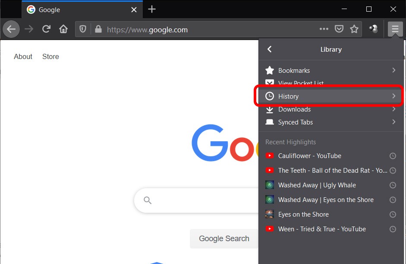Open the Bookmarks submenu
The height and width of the screenshot is (264, 406).
pos(331,70)
